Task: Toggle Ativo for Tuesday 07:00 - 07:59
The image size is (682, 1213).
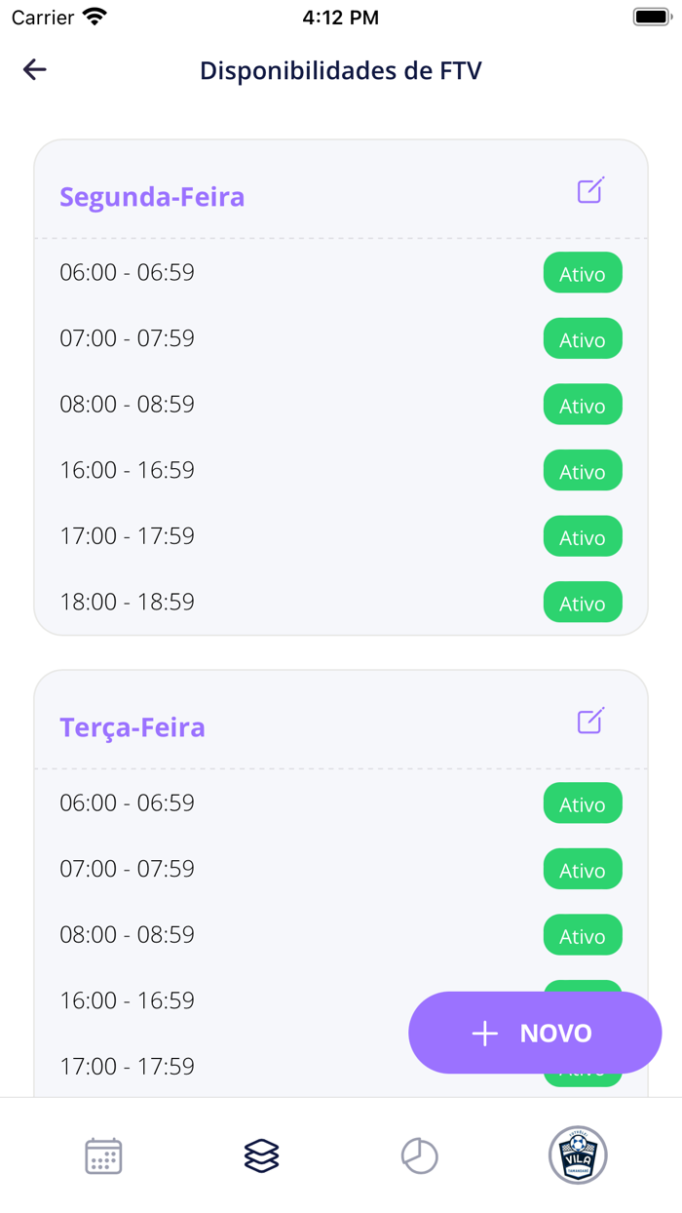Action: (582, 870)
